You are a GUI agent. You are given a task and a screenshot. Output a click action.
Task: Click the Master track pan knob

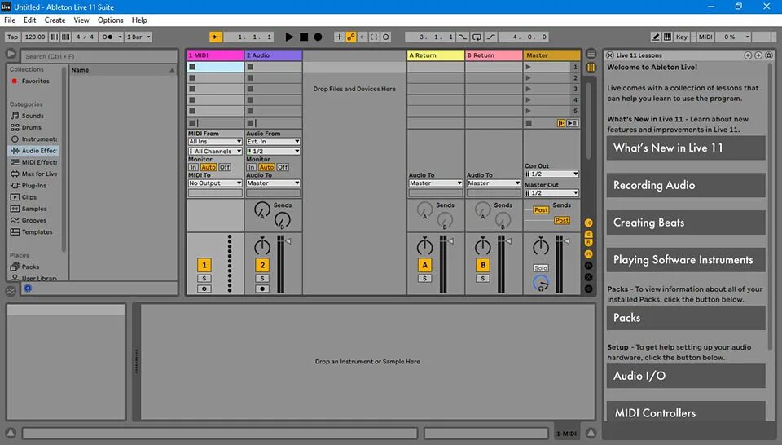click(541, 246)
